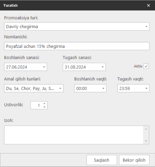The image size is (155, 167).
Task: Open the Tugash sanasi date picker arrow
Action: pyautogui.click(x=103, y=67)
